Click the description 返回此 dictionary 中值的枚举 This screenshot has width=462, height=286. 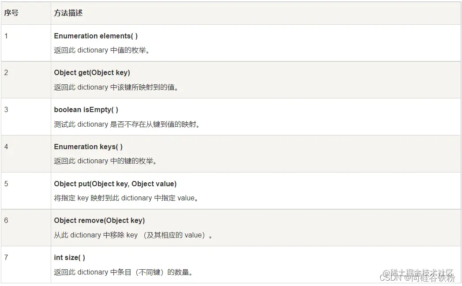point(102,50)
